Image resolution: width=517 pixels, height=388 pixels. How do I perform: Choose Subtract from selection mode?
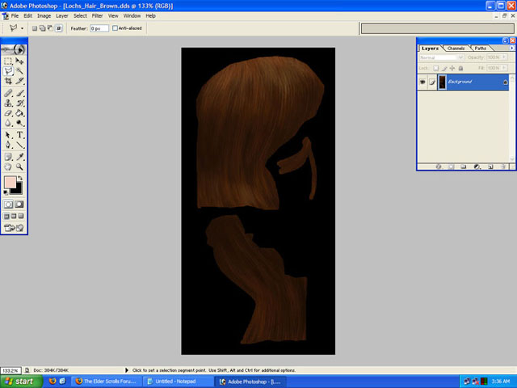point(50,28)
